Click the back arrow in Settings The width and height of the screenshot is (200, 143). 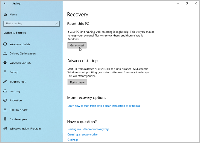point(5,4)
